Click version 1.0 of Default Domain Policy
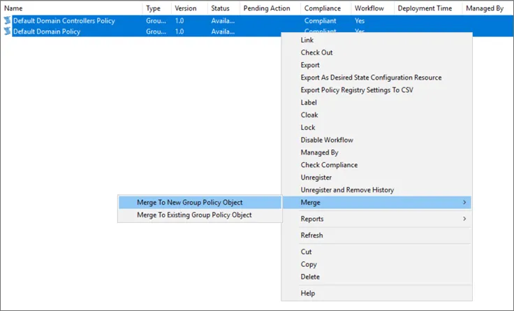 pyautogui.click(x=179, y=31)
